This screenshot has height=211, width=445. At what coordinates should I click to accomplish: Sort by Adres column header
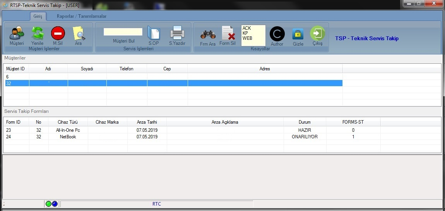tap(265, 69)
